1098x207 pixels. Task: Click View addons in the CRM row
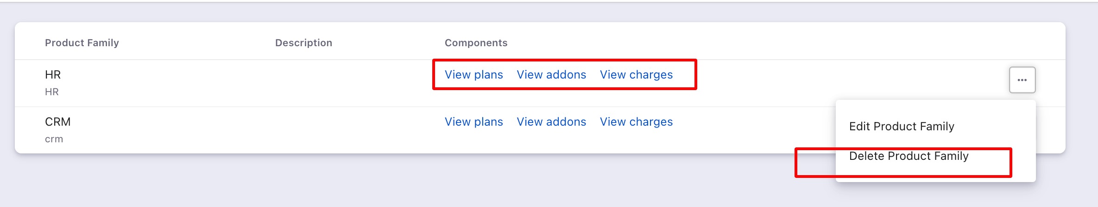(x=551, y=122)
